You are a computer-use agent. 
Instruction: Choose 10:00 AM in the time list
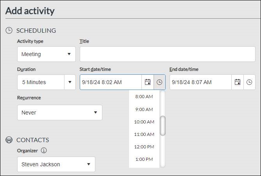click(x=144, y=122)
